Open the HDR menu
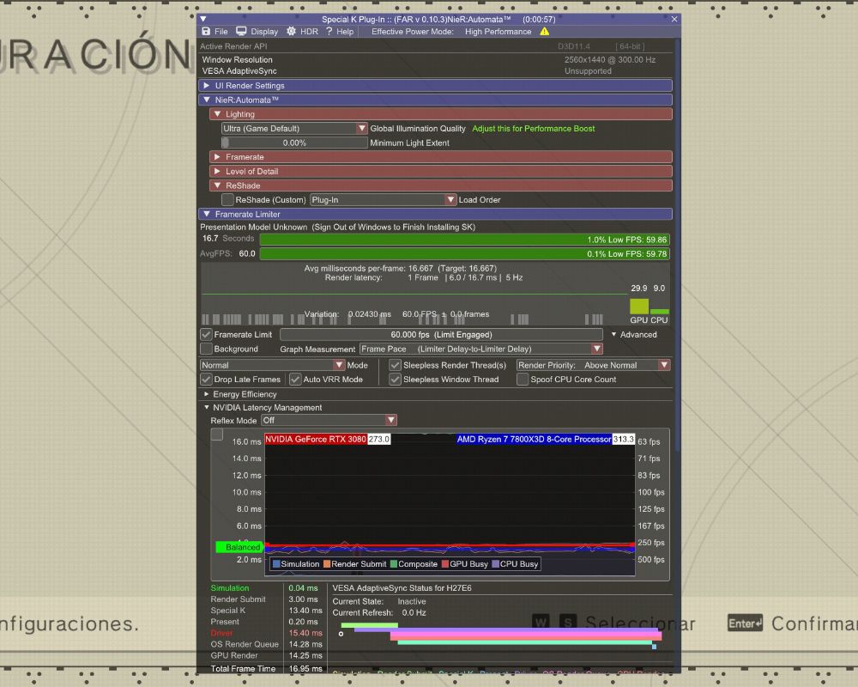The height and width of the screenshot is (687, 858). click(309, 31)
